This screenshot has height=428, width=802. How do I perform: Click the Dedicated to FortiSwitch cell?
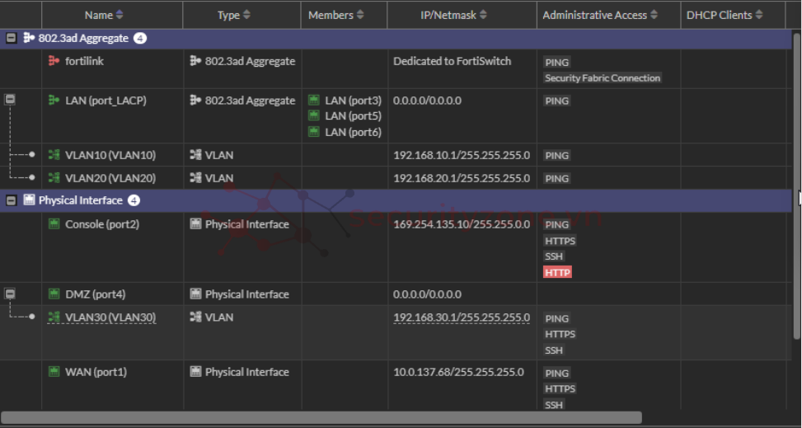453,61
